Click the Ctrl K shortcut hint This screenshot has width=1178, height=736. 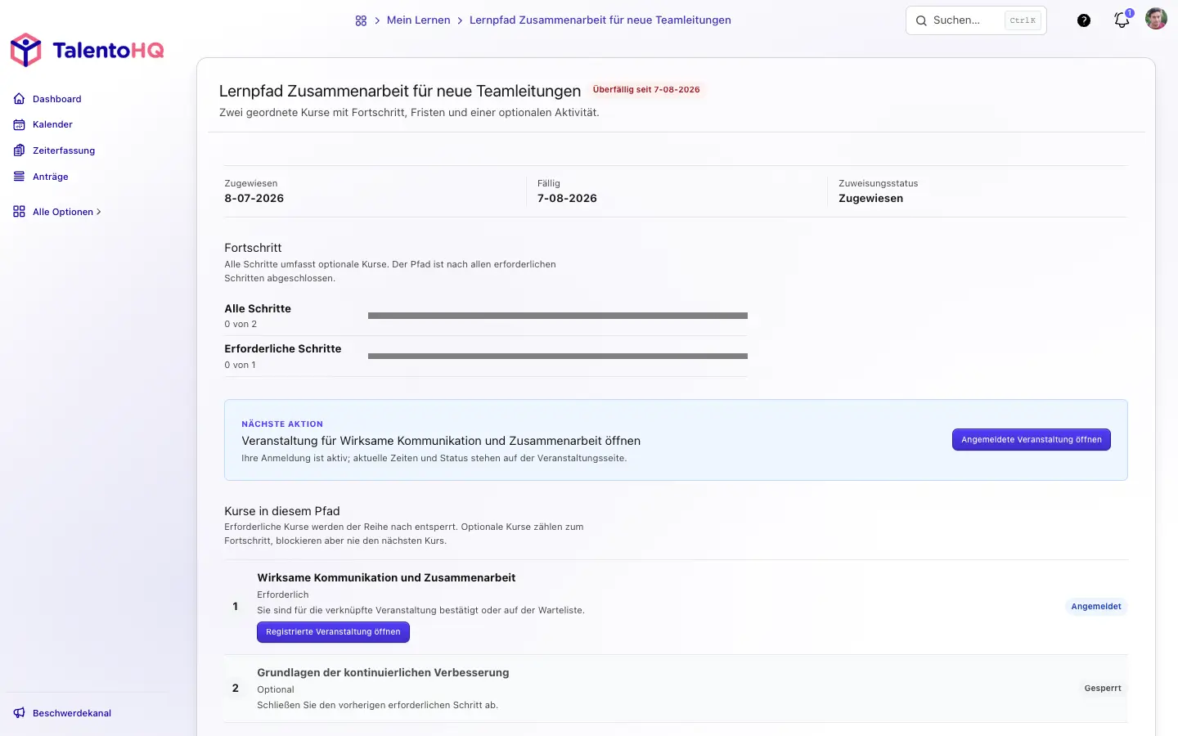(1023, 20)
